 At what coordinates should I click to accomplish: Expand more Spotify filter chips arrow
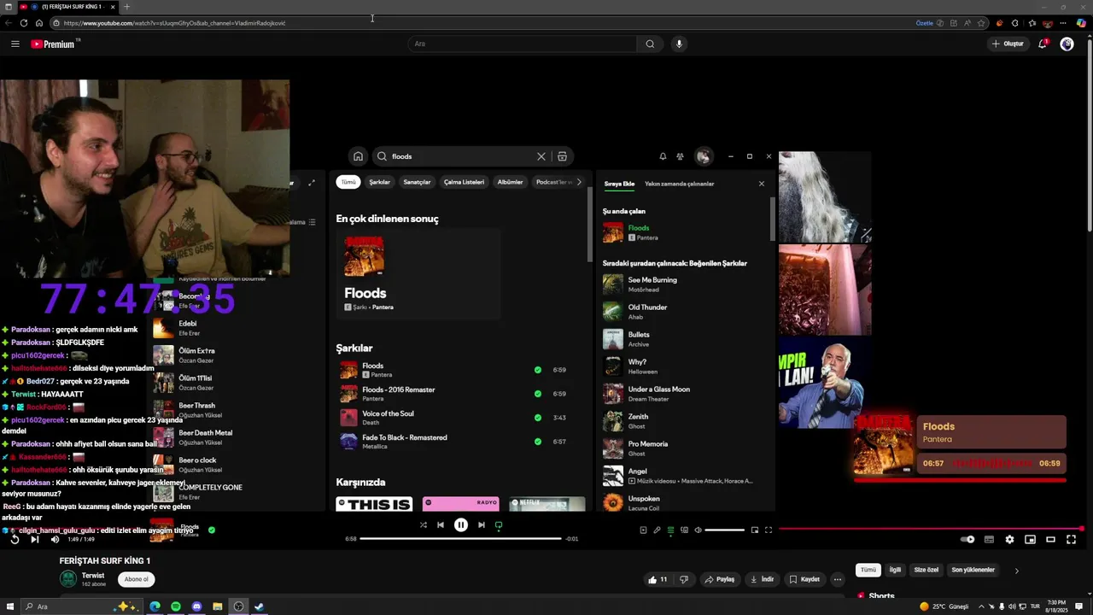click(x=579, y=182)
